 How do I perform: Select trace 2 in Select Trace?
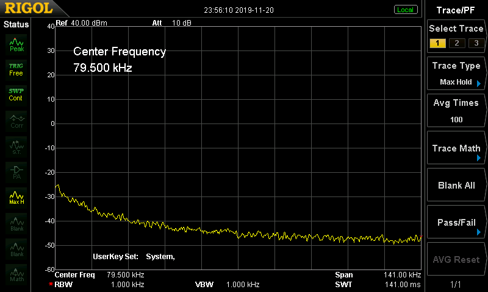pos(456,43)
